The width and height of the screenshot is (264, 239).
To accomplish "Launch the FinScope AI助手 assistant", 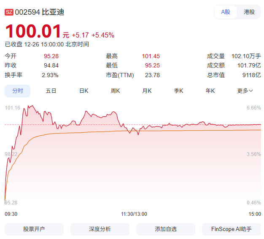I will (232, 229).
